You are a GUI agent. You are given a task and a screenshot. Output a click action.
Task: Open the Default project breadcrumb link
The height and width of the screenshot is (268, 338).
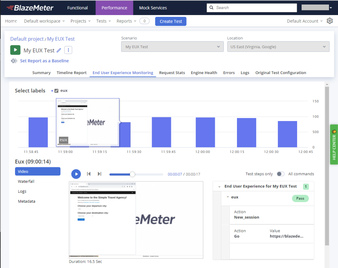tap(27, 39)
